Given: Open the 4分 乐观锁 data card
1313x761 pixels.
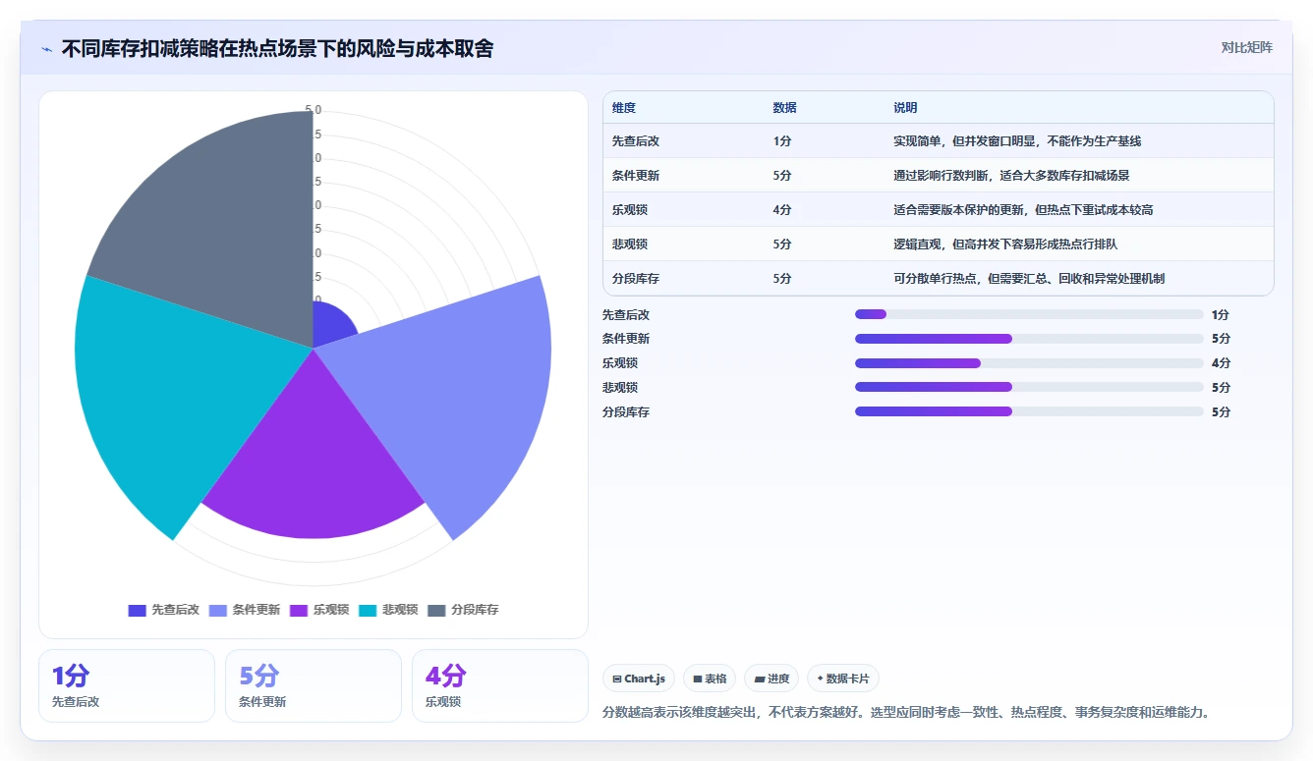Looking at the screenshot, I should [x=500, y=685].
